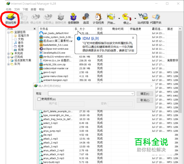Collapse the 全部任务 tree node
The image size is (184, 164).
pos(8,33)
